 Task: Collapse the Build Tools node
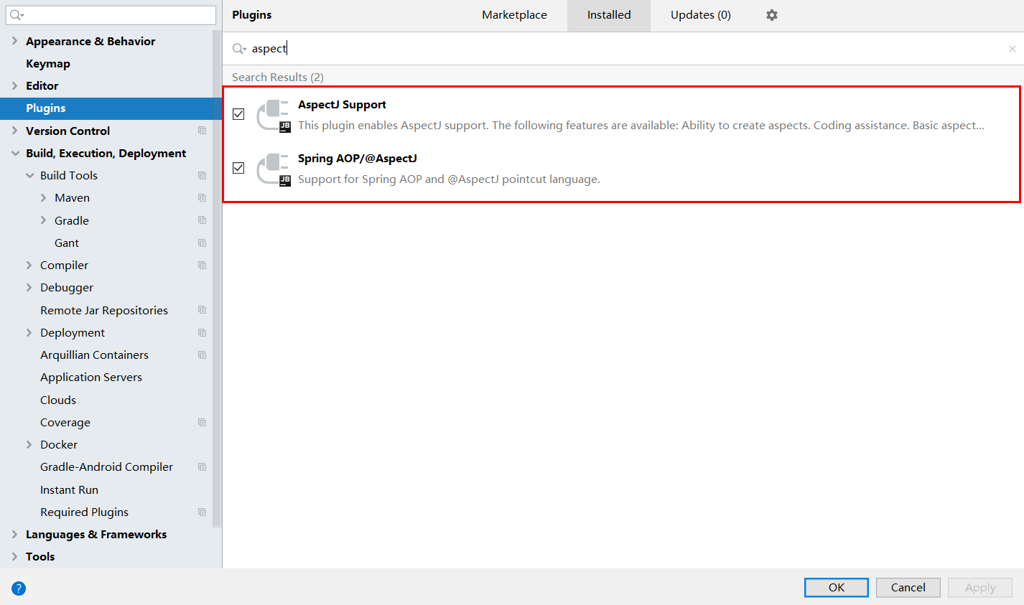(29, 175)
